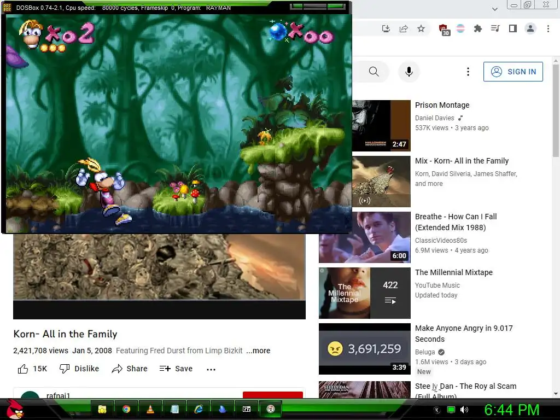Viewport: 560px width, 420px height.
Task: Open more actions ellipsis under video
Action: [x=211, y=369]
